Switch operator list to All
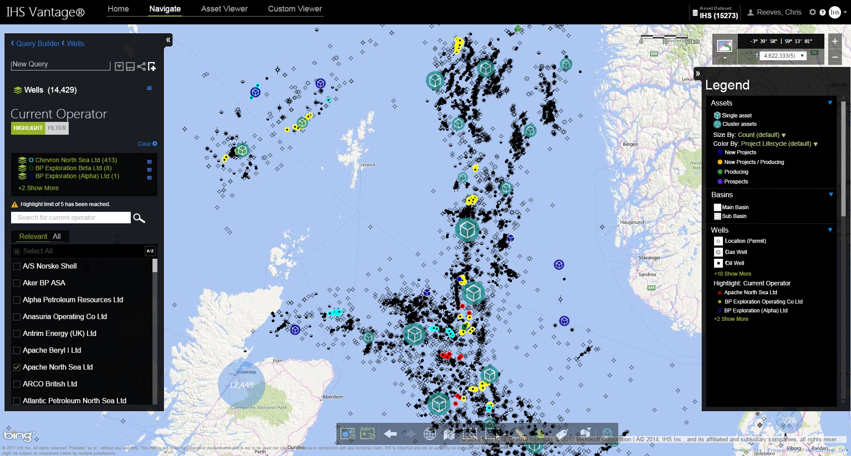Screen dimensions: 851x456 coord(57,237)
